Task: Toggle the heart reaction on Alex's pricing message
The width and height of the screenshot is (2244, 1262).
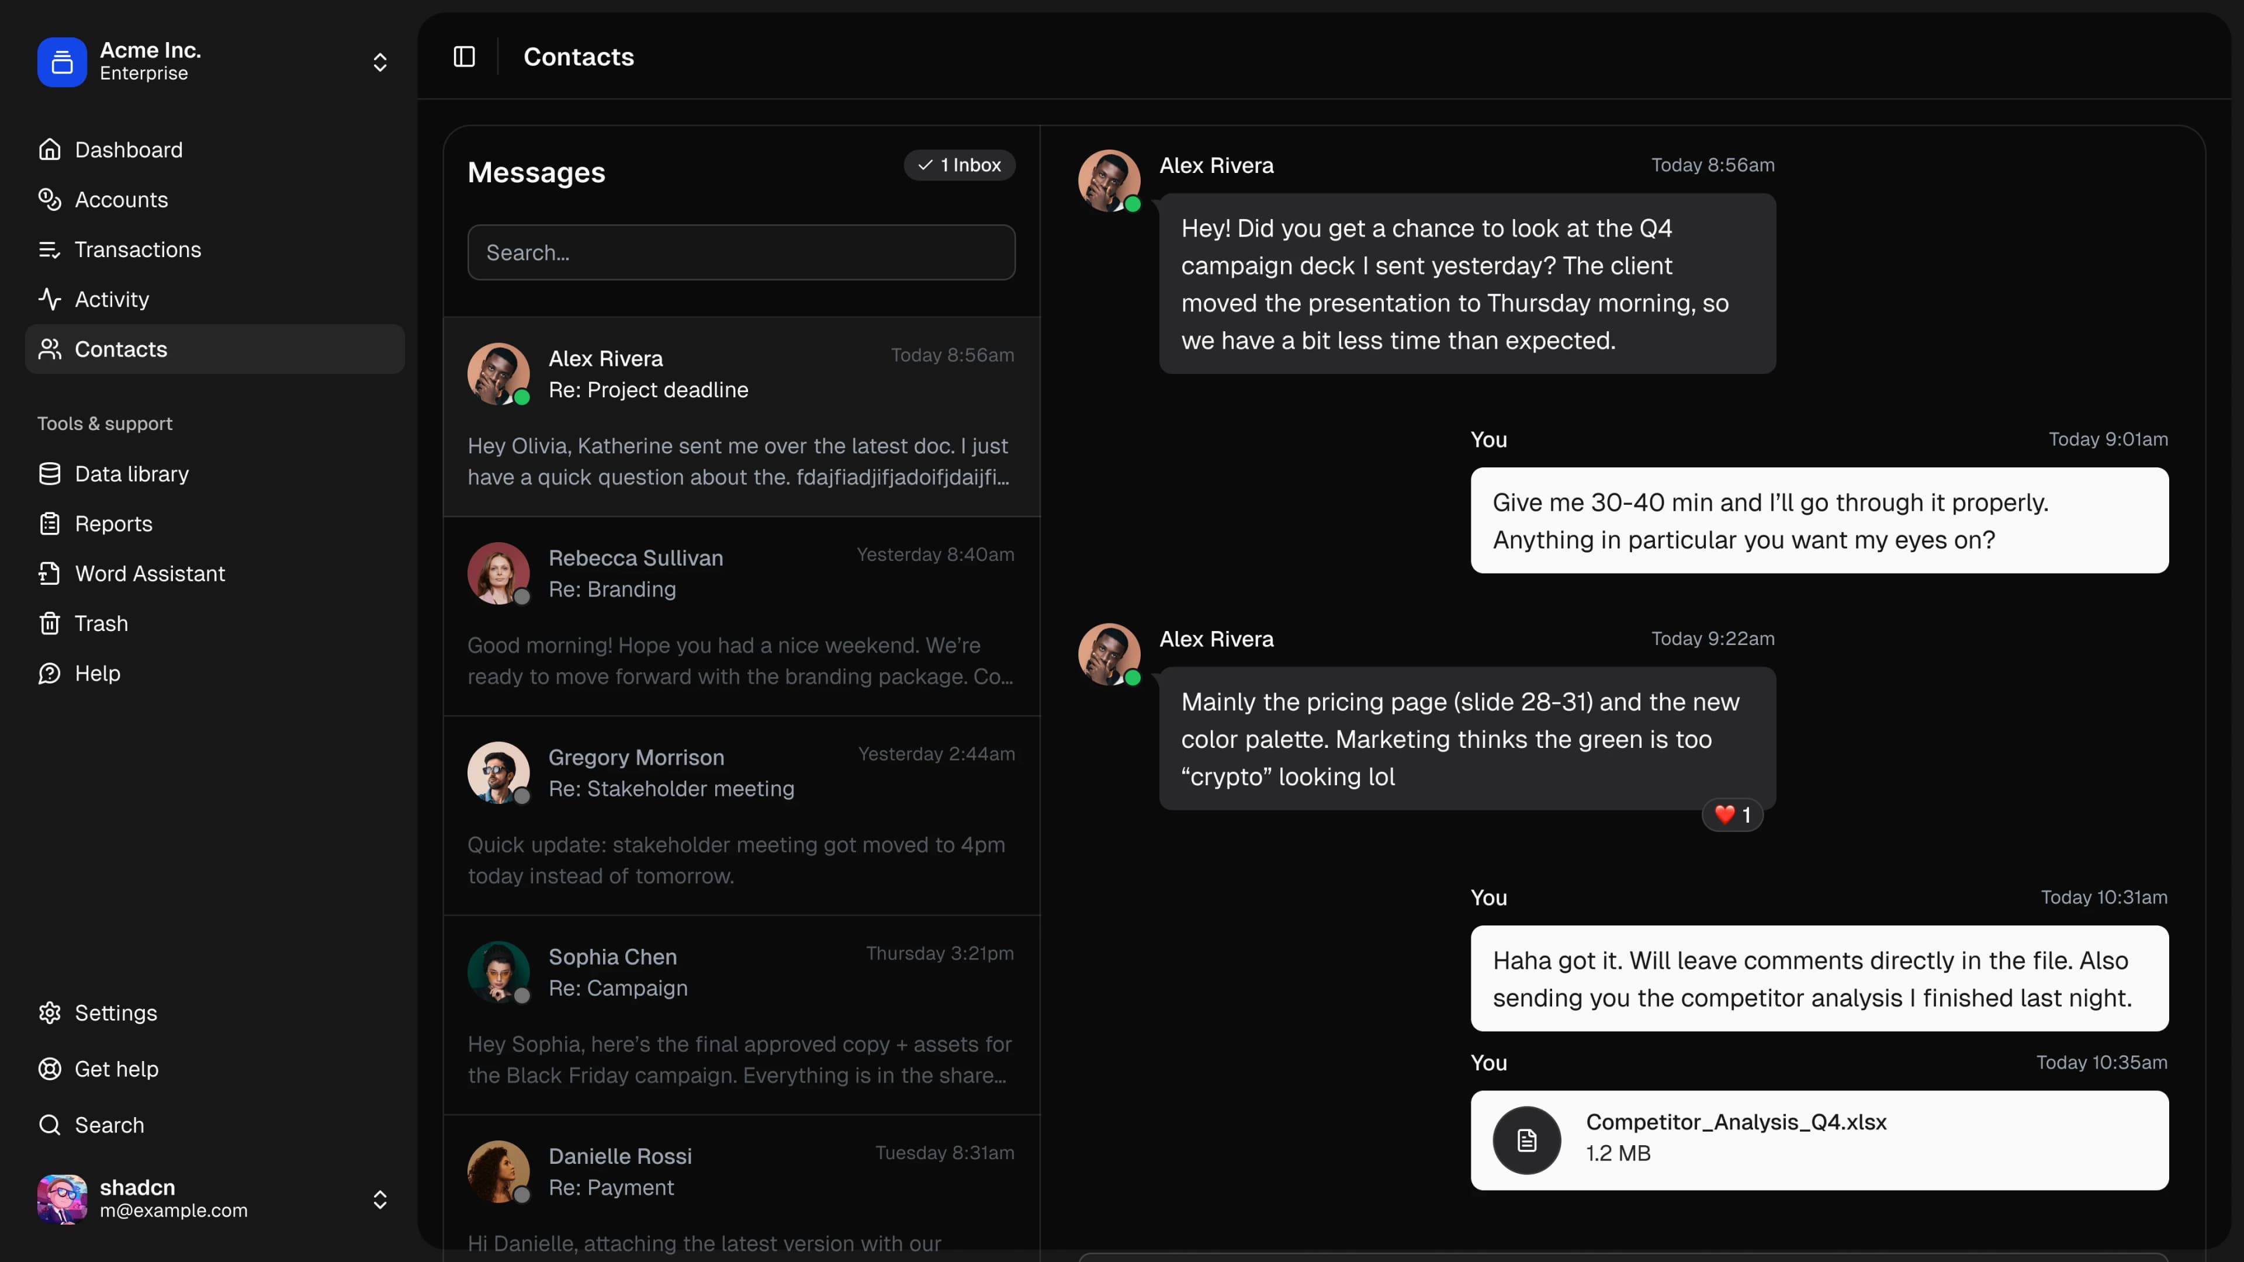Action: point(1732,814)
